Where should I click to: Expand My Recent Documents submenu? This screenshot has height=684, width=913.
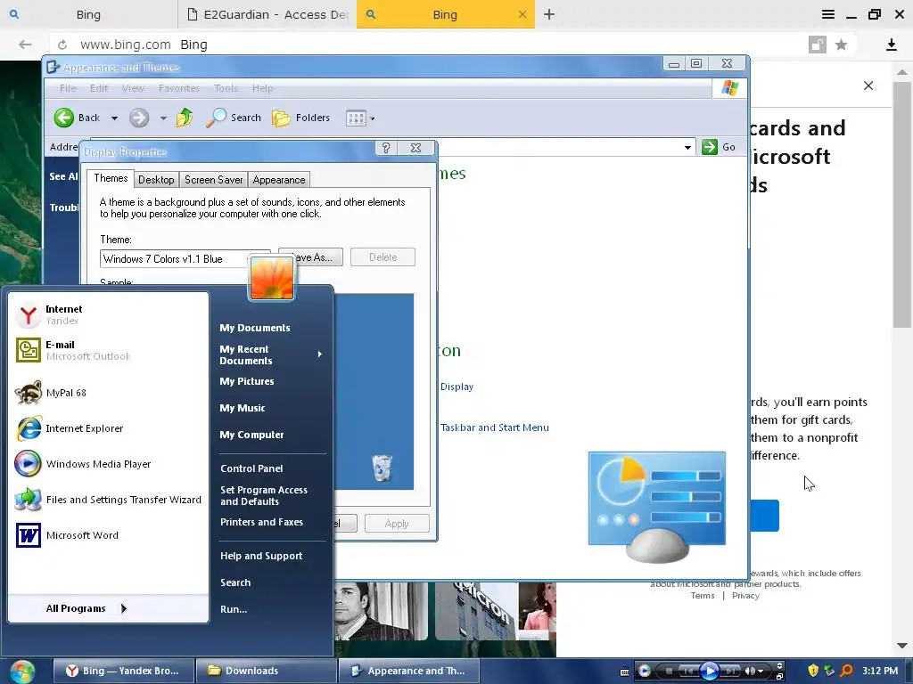(x=320, y=354)
